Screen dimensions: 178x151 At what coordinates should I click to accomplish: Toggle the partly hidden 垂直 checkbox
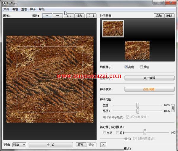(x=118, y=133)
